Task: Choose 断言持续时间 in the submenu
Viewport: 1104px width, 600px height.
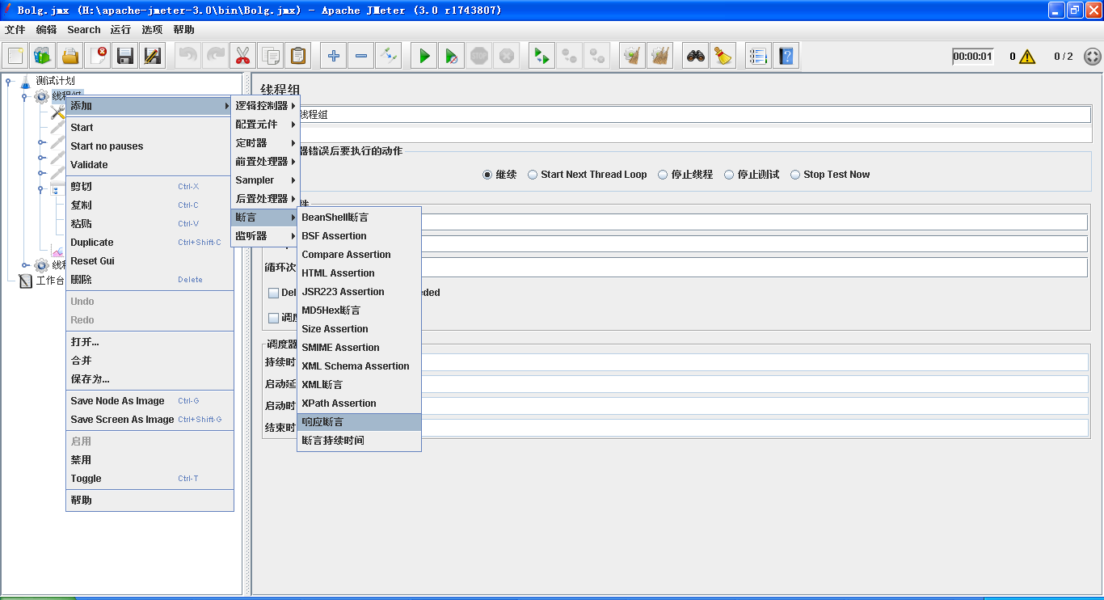Action: 359,441
